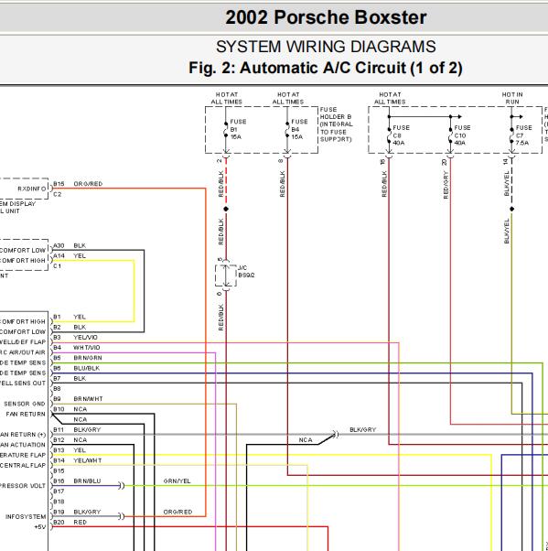Select the "NCA" label on the middle black wire

pyautogui.click(x=306, y=439)
